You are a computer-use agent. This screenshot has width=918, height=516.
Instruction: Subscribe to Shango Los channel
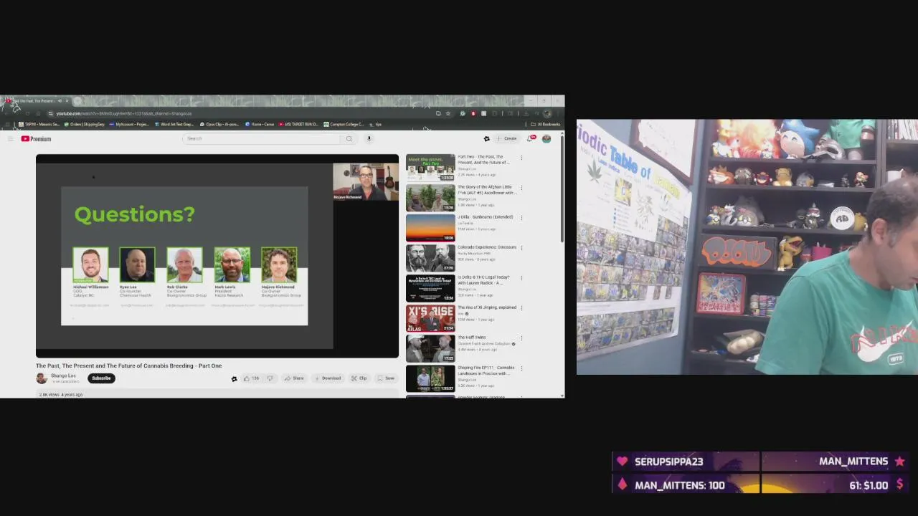(x=101, y=378)
